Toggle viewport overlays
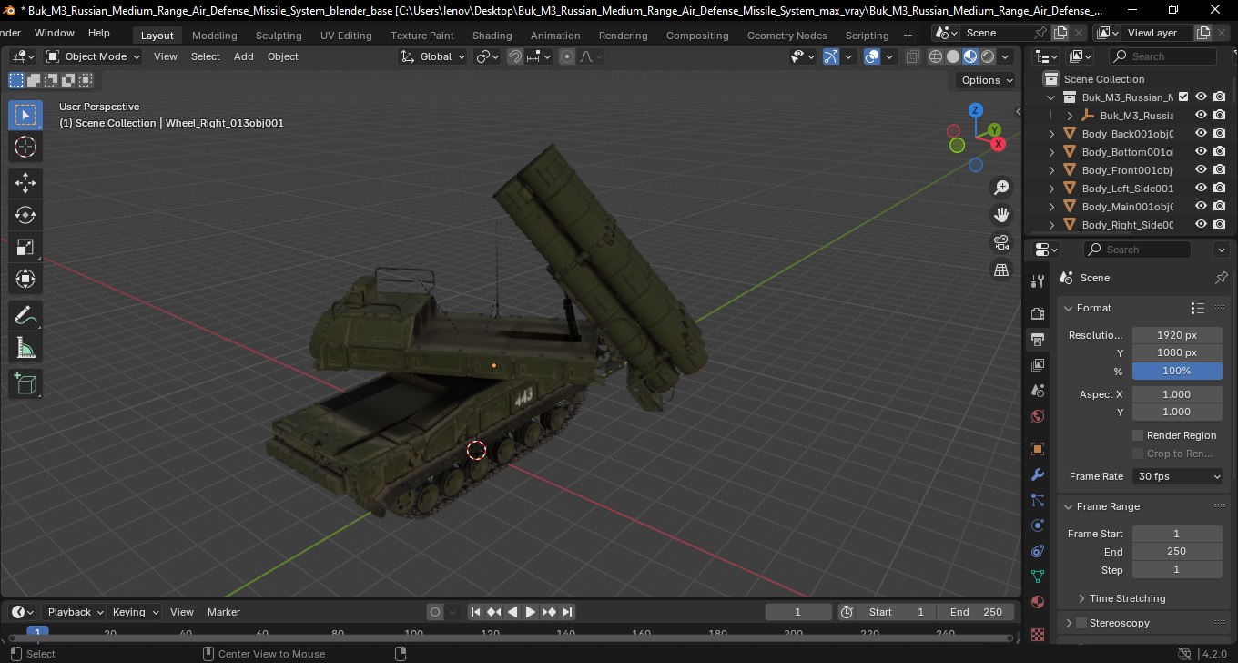Viewport: 1238px width, 663px height. click(x=872, y=56)
